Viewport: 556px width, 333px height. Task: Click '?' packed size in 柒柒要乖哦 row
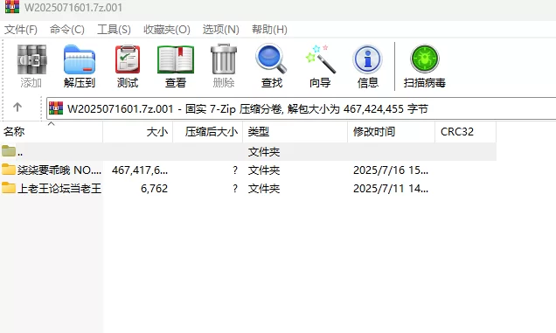pos(235,170)
